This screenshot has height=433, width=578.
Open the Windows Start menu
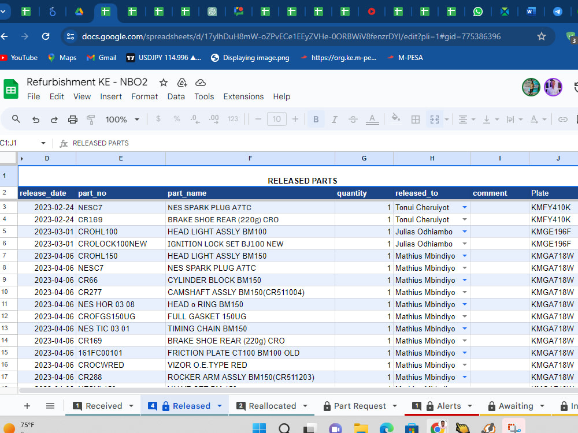pyautogui.click(x=259, y=428)
